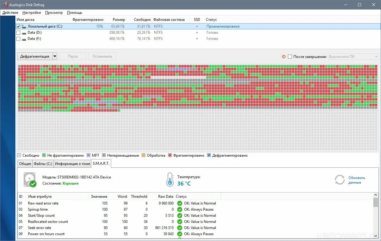Click the Хорошее drive state text

pos(70,183)
